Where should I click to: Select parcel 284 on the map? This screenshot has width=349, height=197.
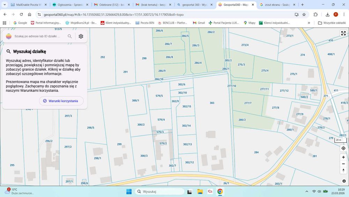(x=257, y=152)
